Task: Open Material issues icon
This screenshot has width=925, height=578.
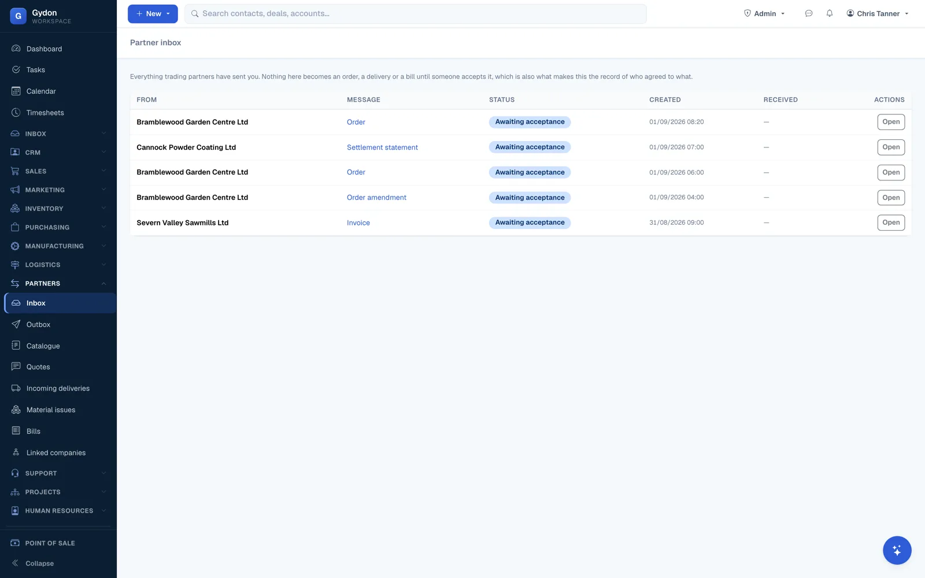Action: tap(16, 410)
